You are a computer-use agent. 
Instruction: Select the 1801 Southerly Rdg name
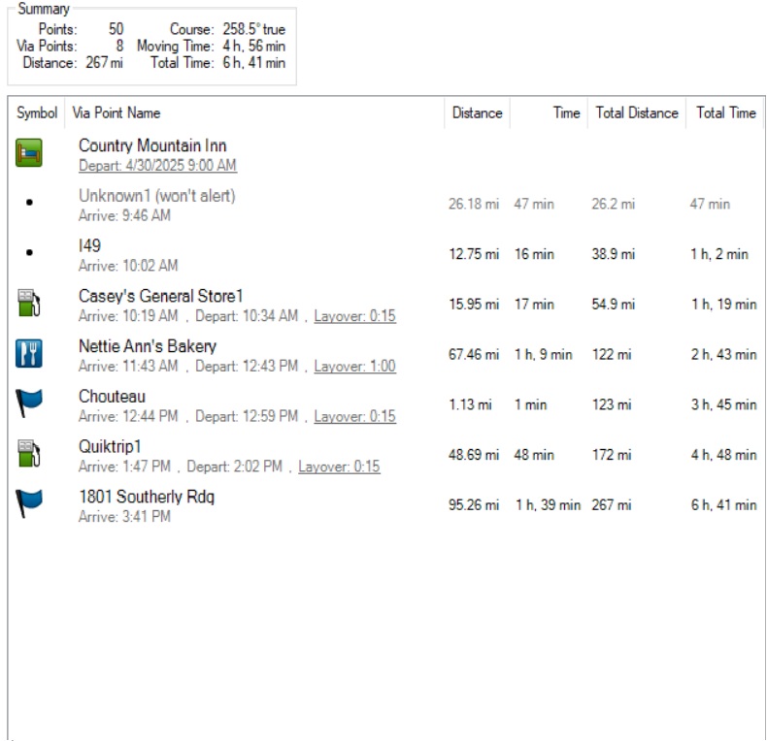click(147, 497)
